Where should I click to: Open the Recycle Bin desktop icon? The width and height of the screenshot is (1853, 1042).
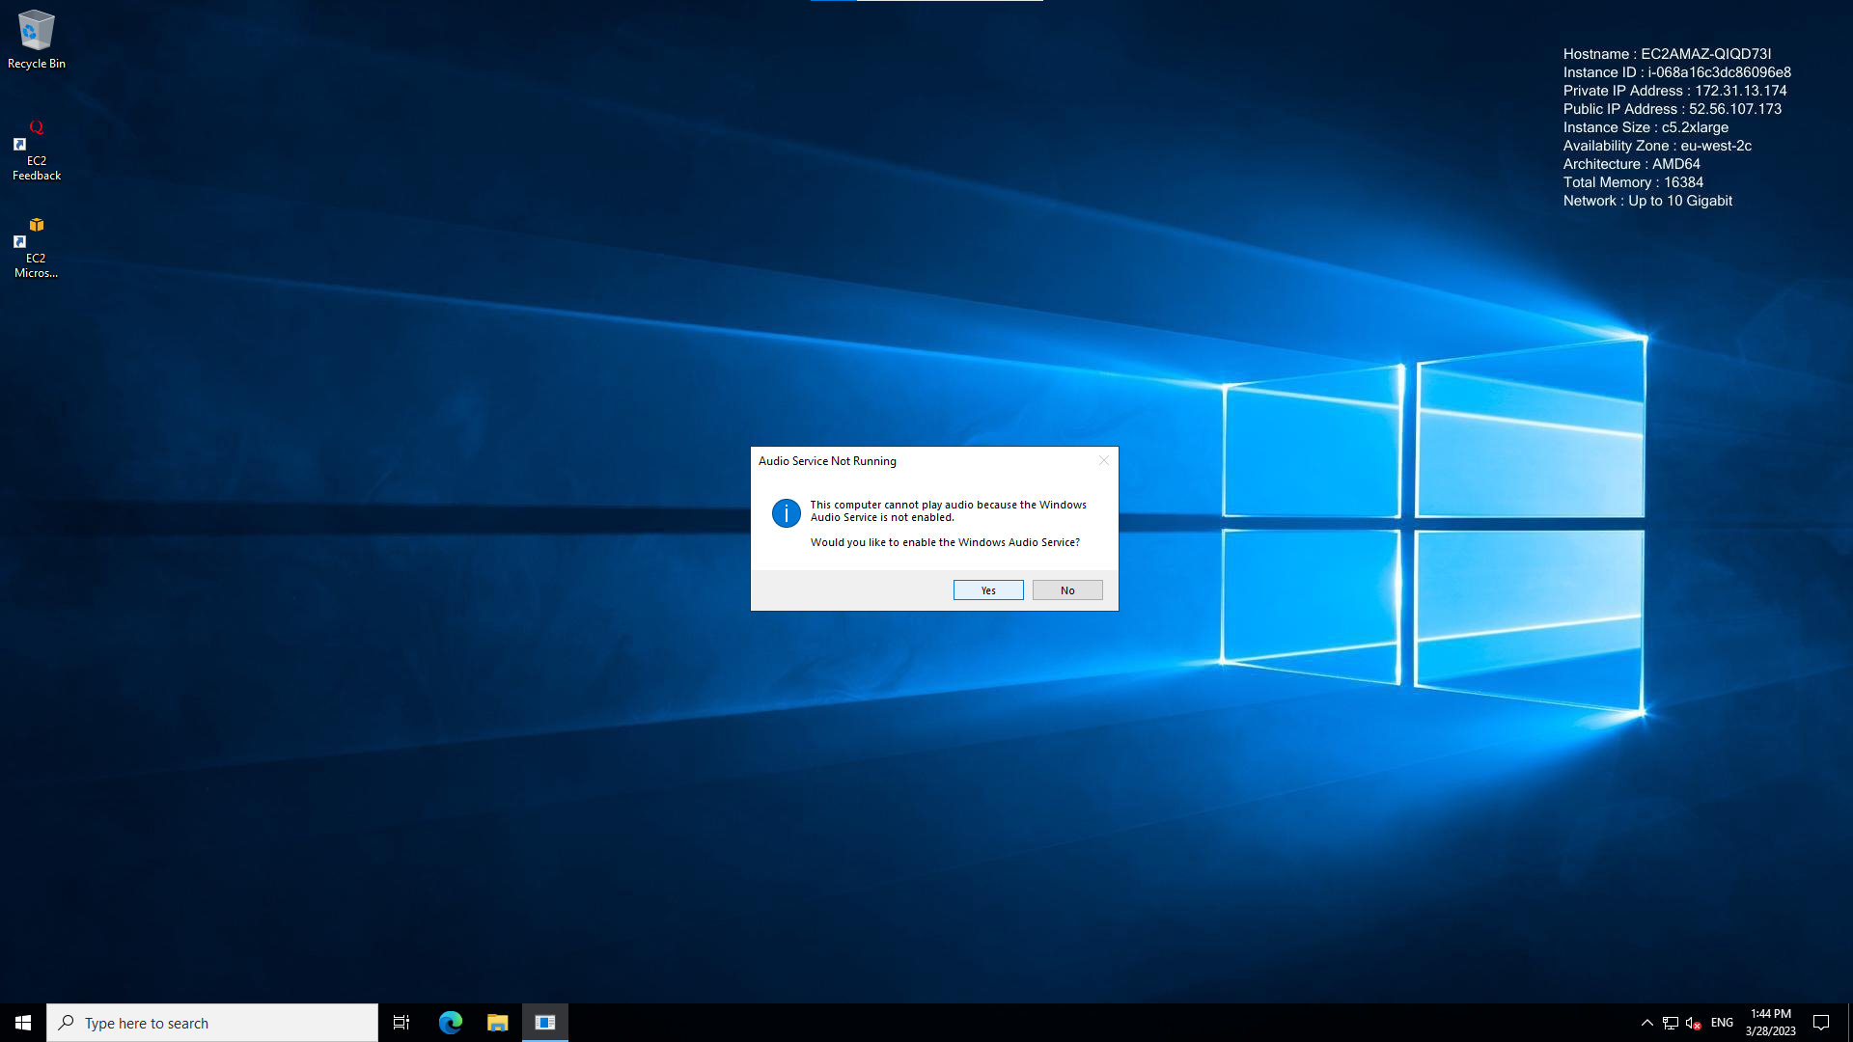37,40
